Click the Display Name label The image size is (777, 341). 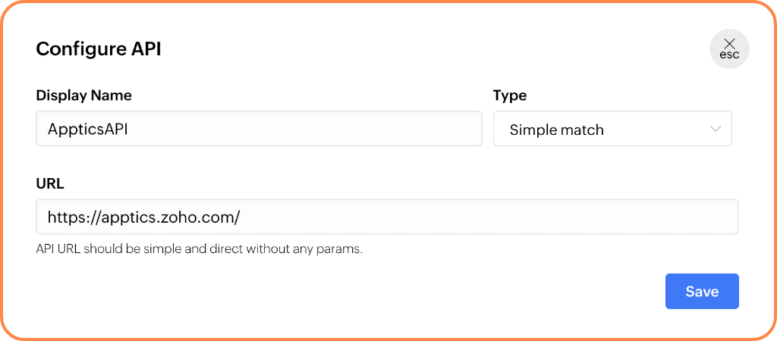click(83, 95)
